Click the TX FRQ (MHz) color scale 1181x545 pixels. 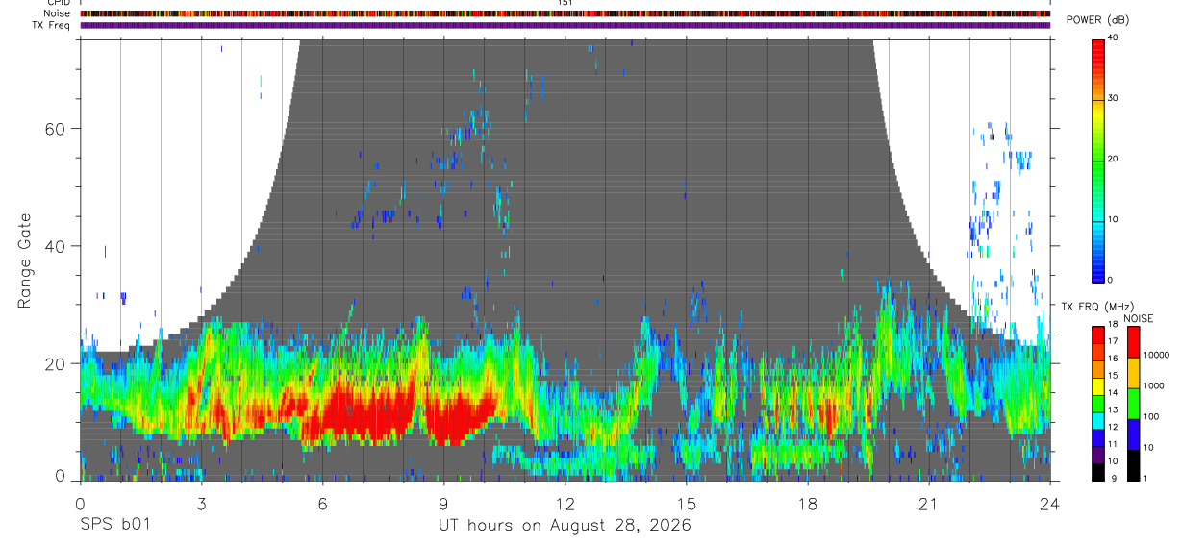pos(1097,403)
